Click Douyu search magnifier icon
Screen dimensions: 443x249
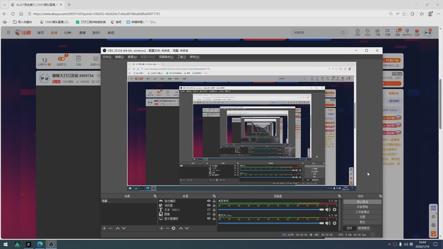click(343, 33)
